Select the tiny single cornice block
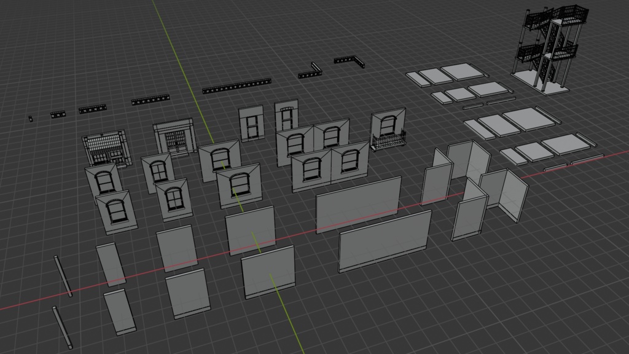Screen dimensions: 629x354 [x=30, y=119]
